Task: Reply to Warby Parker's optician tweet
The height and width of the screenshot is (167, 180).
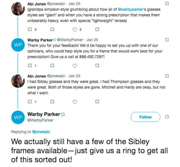Action: (30, 65)
